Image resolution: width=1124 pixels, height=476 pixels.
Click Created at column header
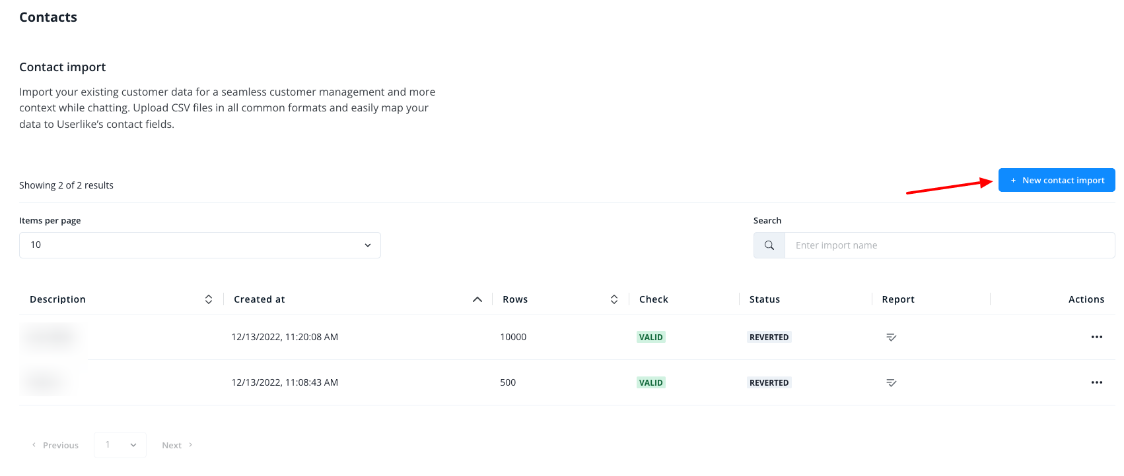[260, 299]
